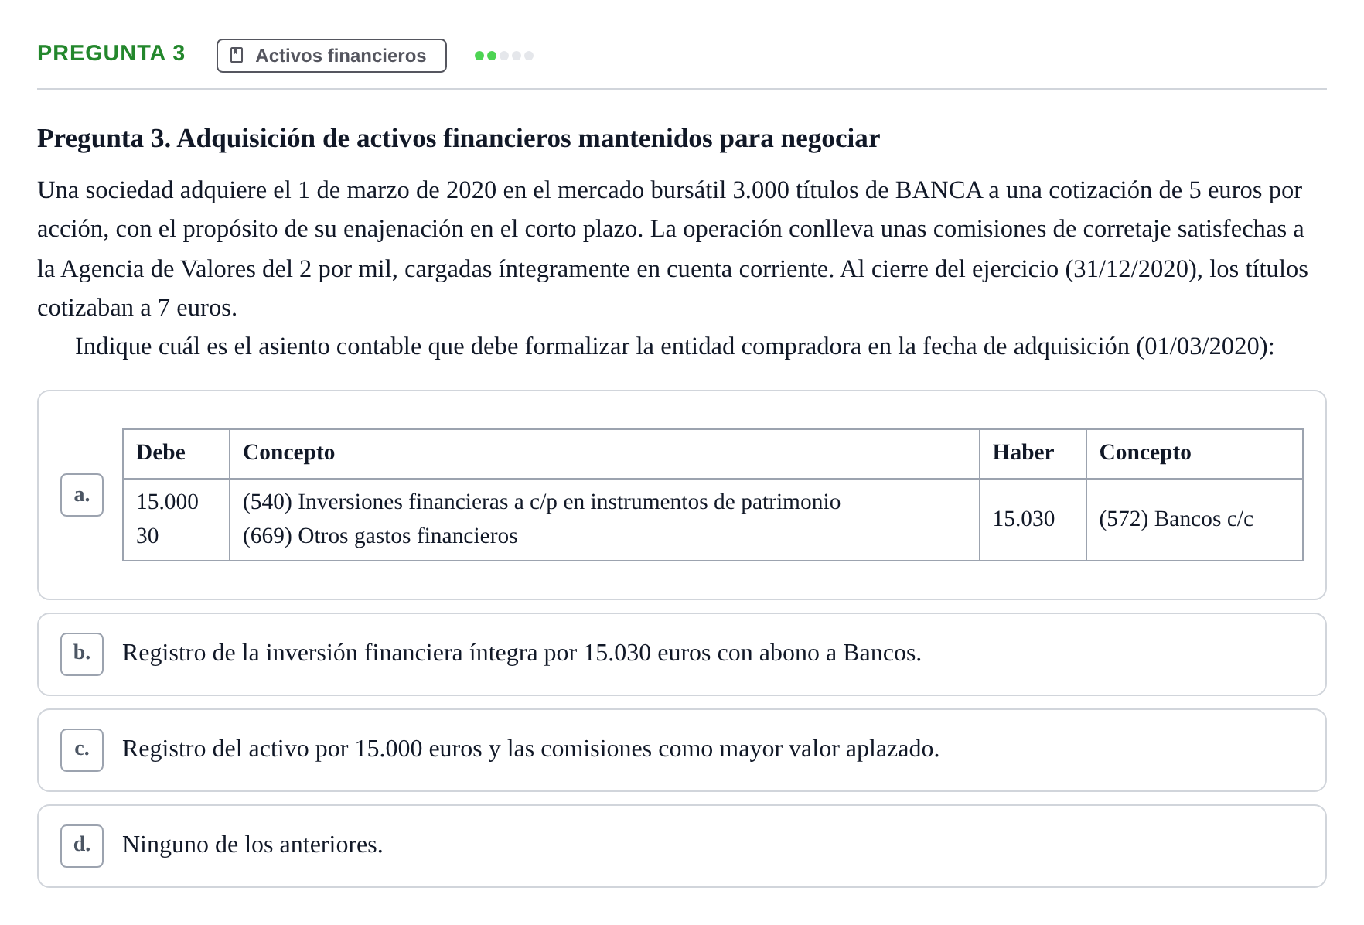The height and width of the screenshot is (925, 1364).
Task: Click the Ninguno de los anteriores text
Action: click(253, 845)
